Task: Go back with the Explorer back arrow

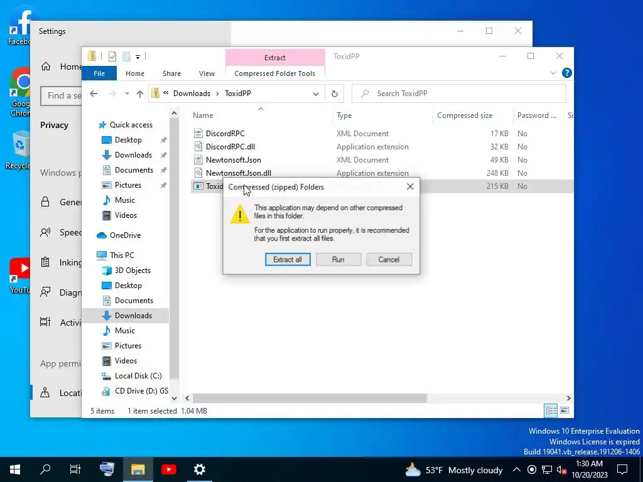Action: point(94,94)
